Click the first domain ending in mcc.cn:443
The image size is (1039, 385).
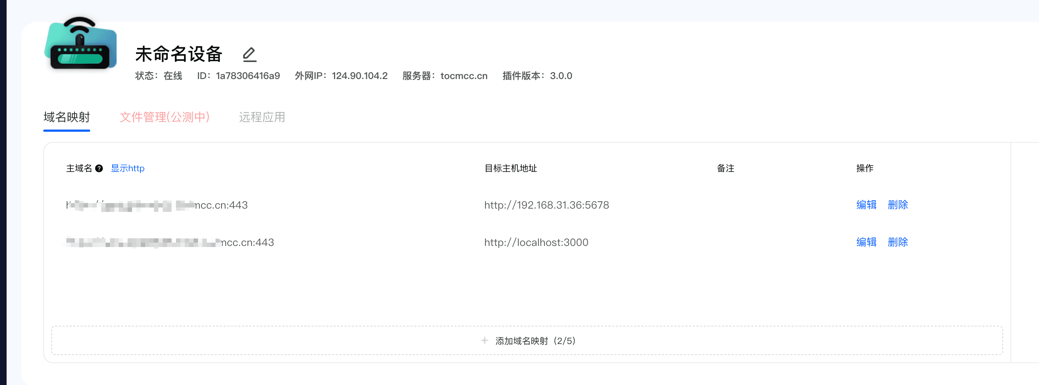point(157,205)
